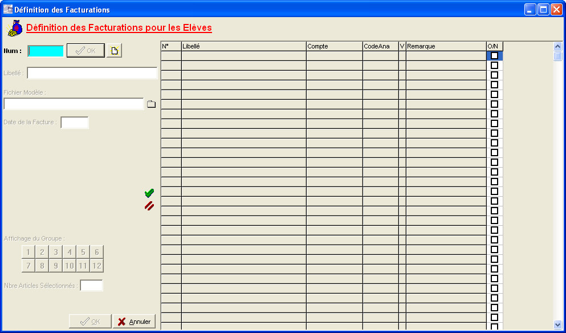Minimize the Définition des Facturations window
The width and height of the screenshot is (566, 333).
(530, 9)
